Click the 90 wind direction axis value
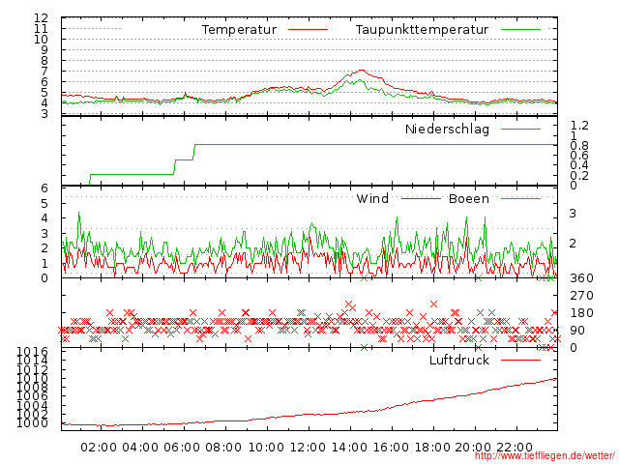619x464 pixels. 577,331
